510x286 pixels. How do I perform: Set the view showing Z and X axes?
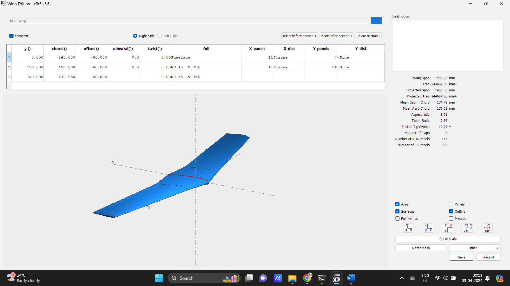pyautogui.click(x=428, y=228)
